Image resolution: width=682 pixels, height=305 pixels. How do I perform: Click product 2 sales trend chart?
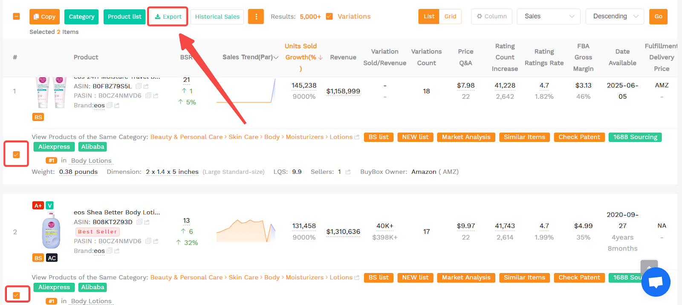point(246,231)
